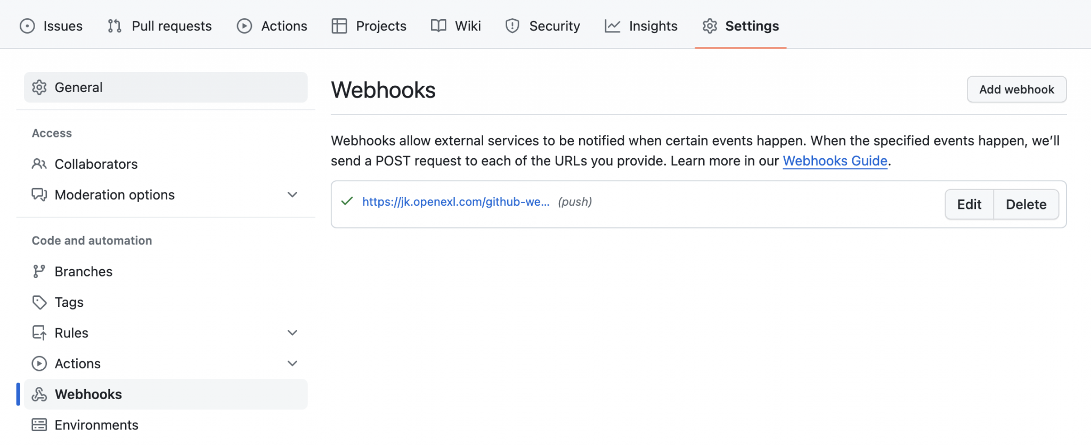Go to the Projects tab

(369, 26)
